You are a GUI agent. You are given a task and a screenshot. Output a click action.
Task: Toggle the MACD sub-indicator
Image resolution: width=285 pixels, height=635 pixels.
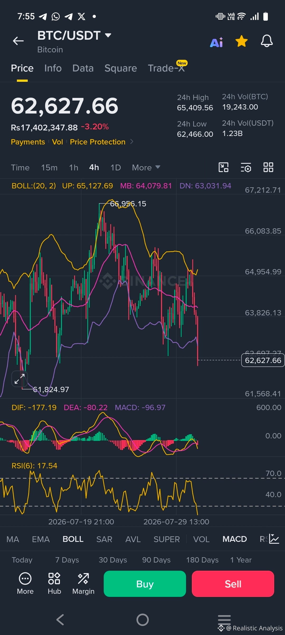[x=235, y=539]
